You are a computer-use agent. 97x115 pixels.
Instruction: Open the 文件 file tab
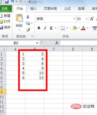coord(5,9)
